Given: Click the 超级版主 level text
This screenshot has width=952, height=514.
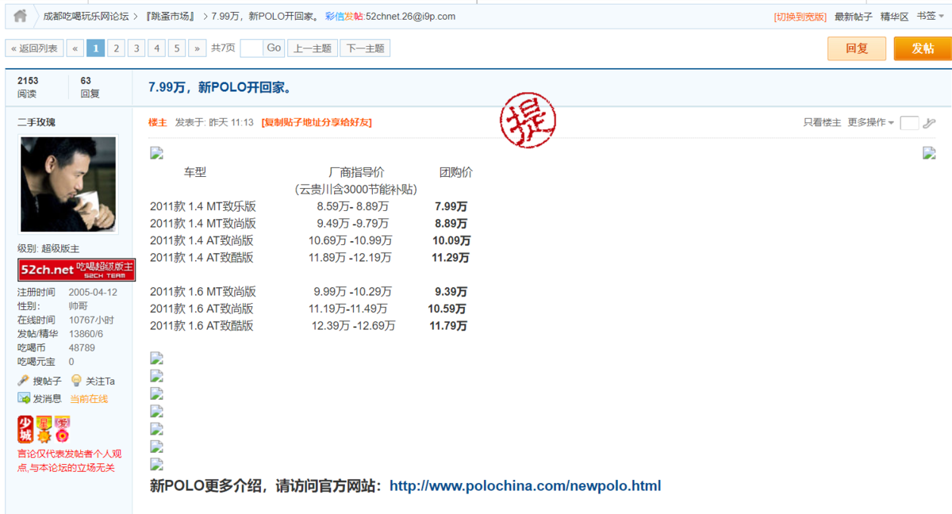Looking at the screenshot, I should coord(60,249).
